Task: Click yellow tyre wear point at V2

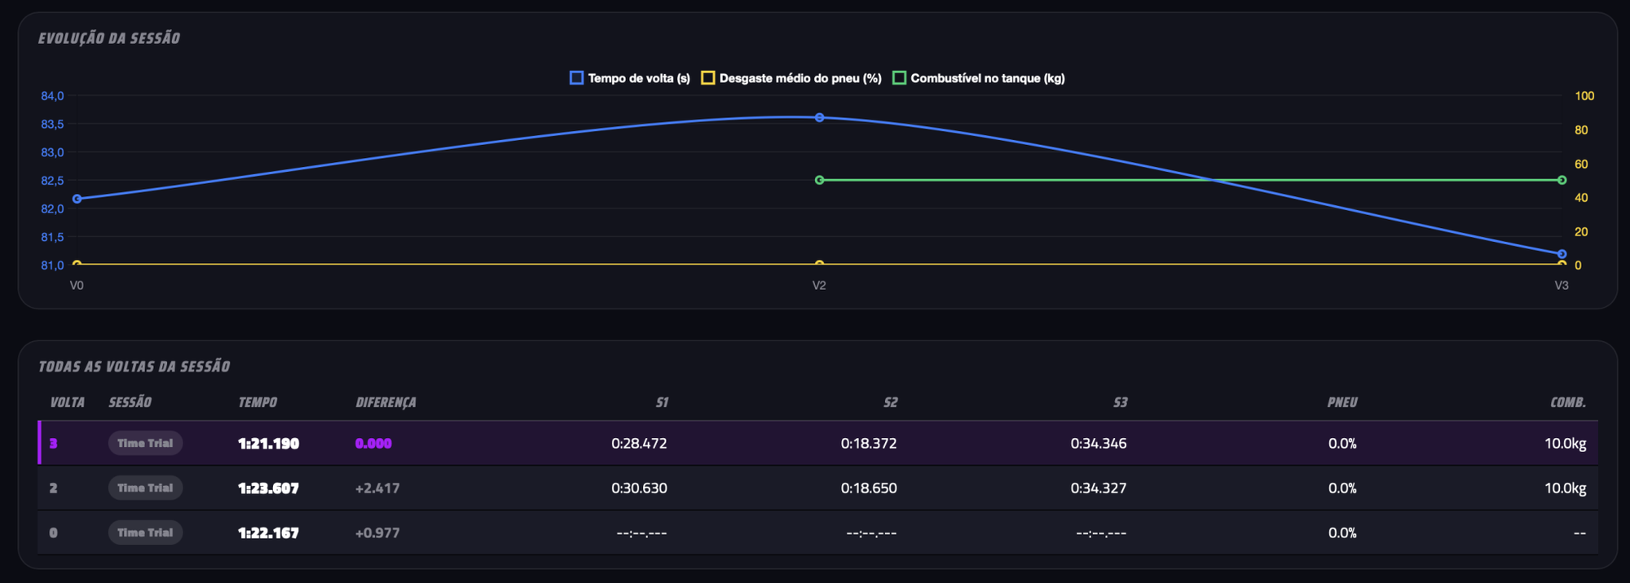Action: (819, 264)
